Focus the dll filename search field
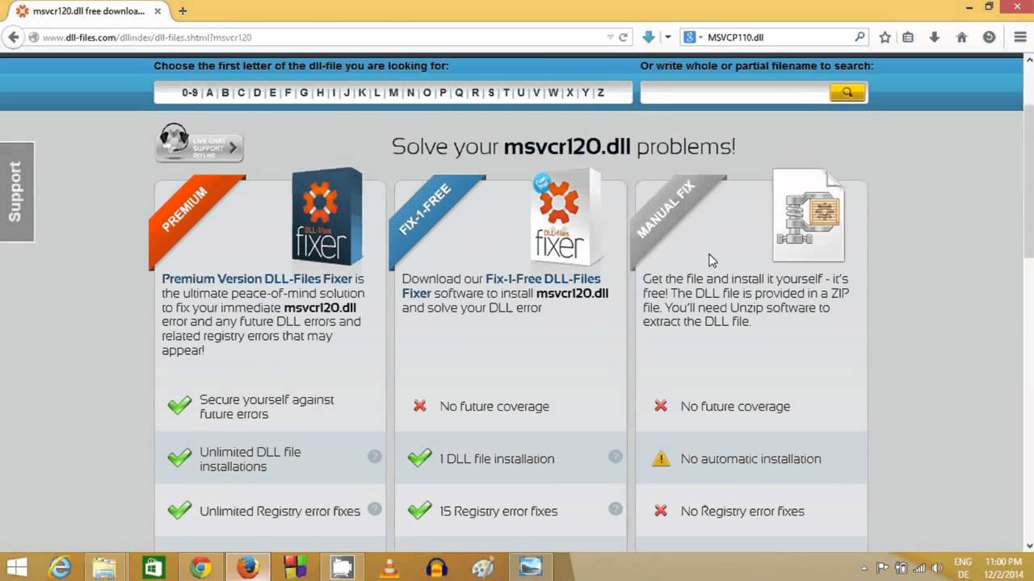This screenshot has width=1034, height=581. 735,93
